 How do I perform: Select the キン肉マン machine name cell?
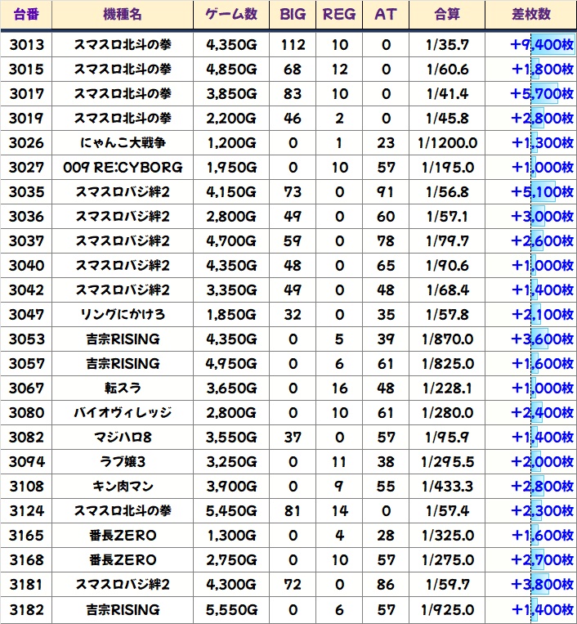coord(123,487)
